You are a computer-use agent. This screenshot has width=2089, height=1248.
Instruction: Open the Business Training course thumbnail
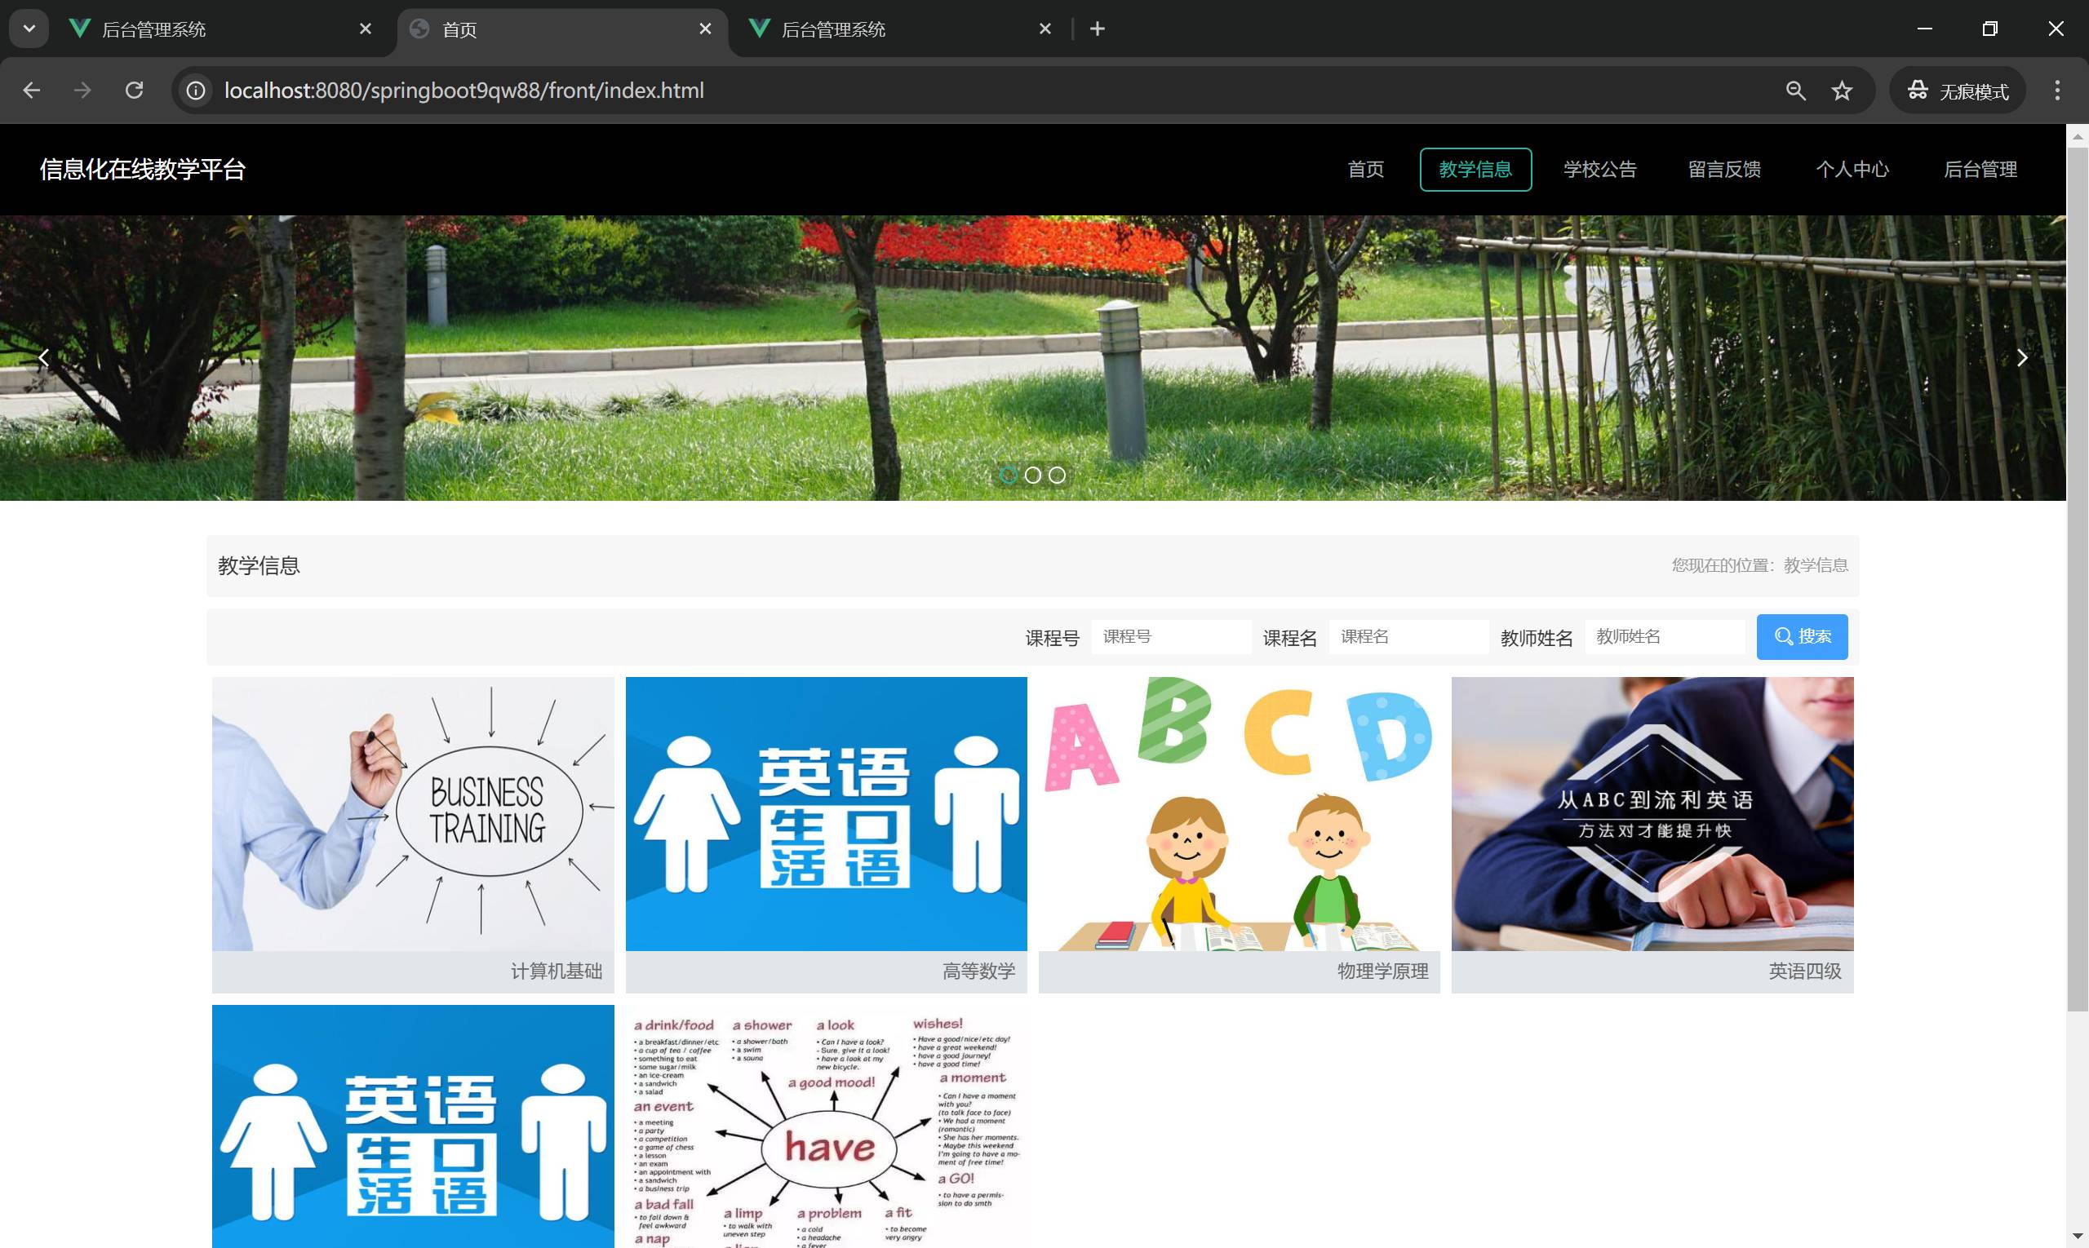413,813
